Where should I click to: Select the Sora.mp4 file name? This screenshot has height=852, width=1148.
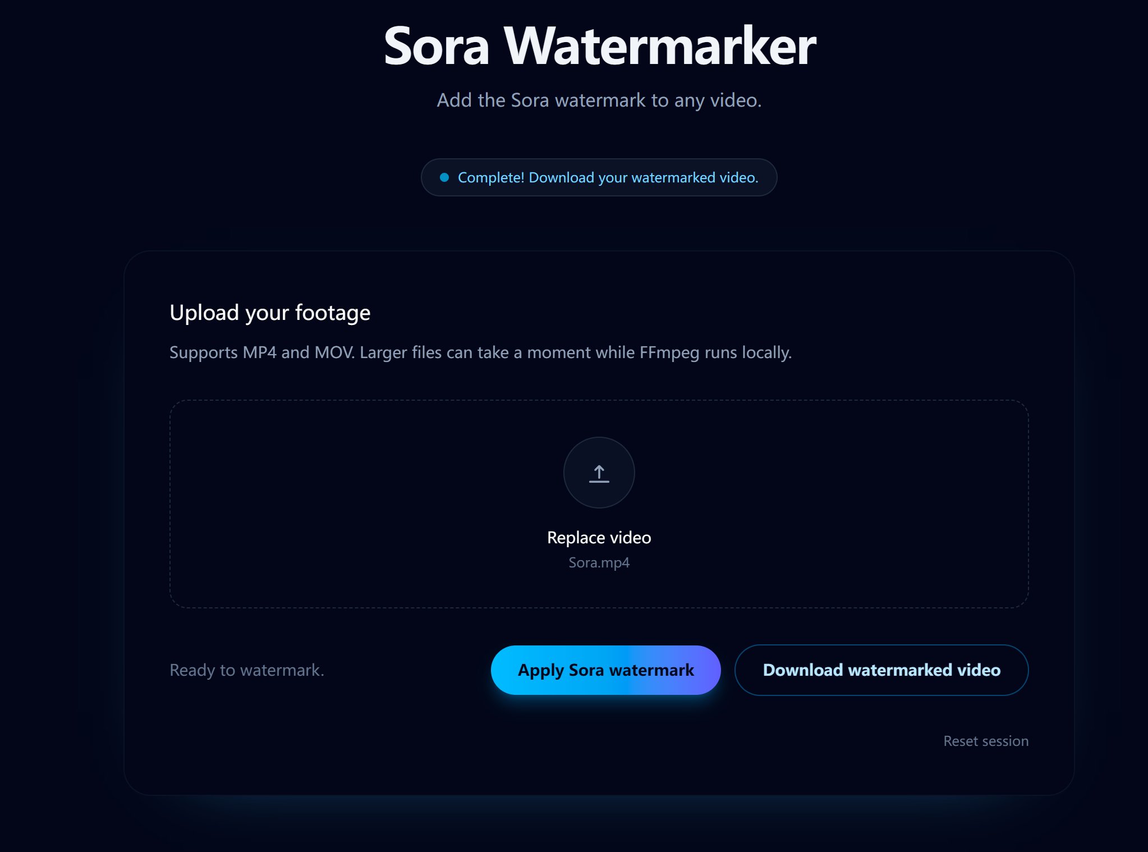coord(599,562)
